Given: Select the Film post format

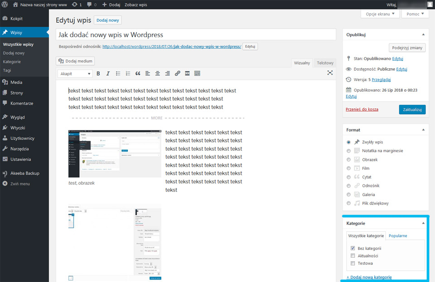Looking at the screenshot, I should pos(349,168).
